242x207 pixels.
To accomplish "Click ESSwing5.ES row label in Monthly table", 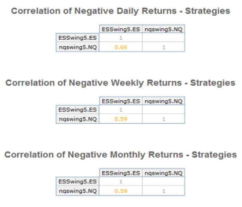I will [78, 181].
